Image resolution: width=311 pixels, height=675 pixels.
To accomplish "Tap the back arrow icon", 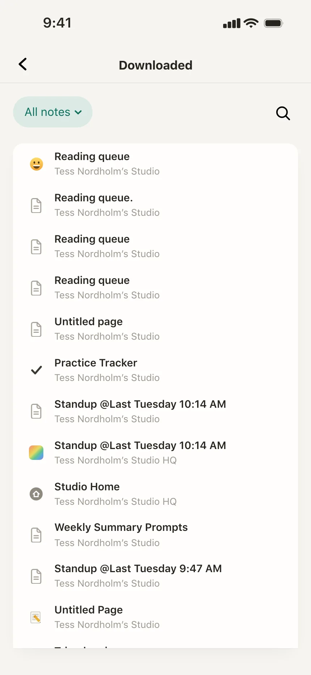I will [x=23, y=64].
